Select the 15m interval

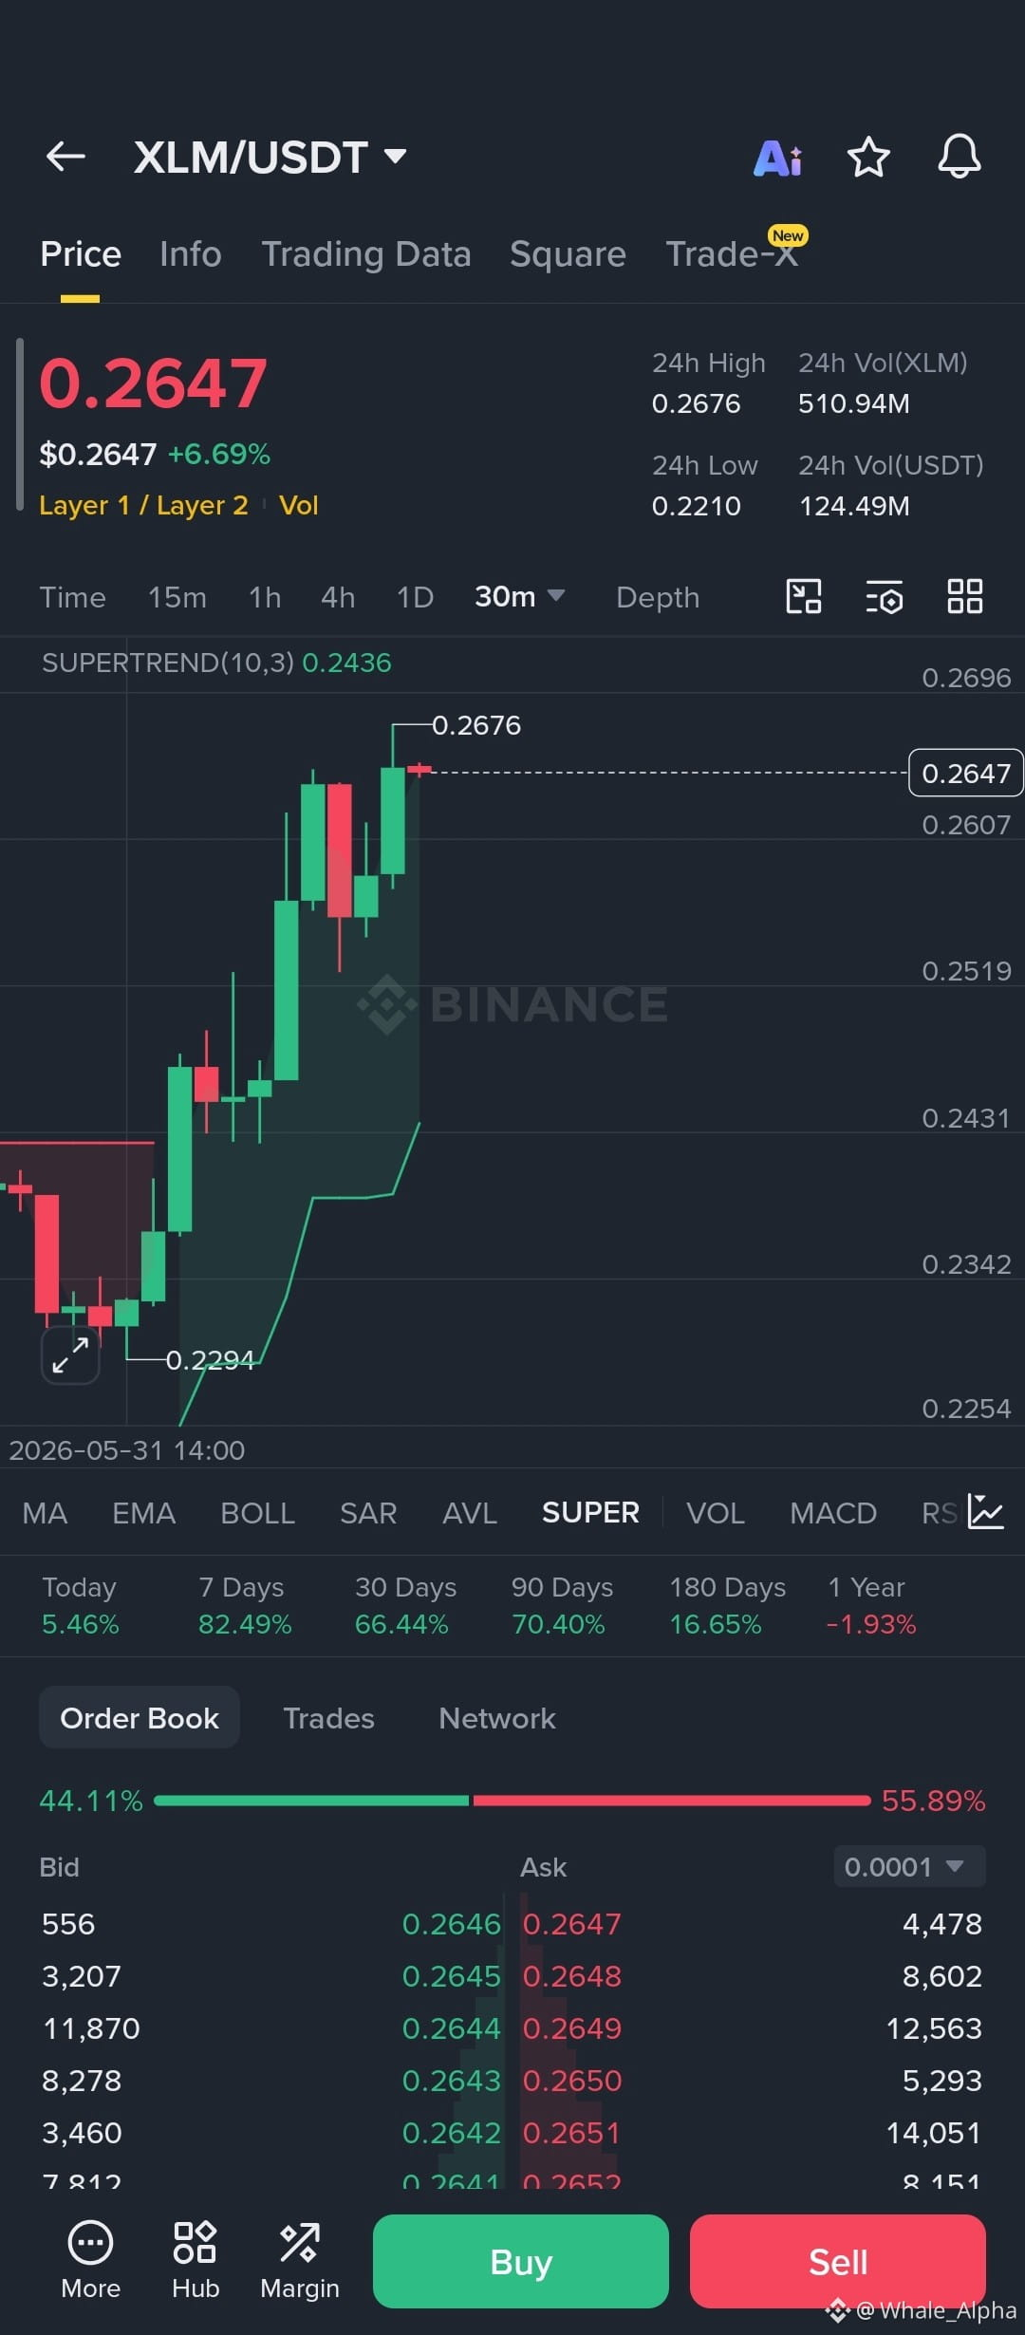coord(177,597)
